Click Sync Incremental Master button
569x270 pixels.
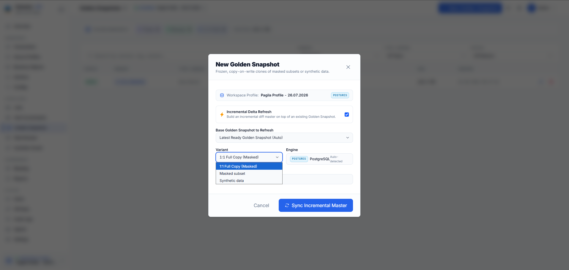(x=316, y=205)
